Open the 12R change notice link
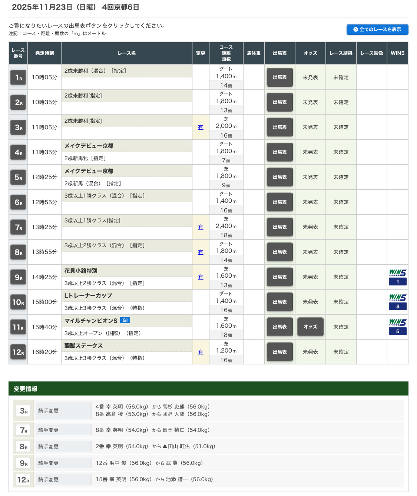The width and height of the screenshot is (417, 496). pyautogui.click(x=201, y=352)
